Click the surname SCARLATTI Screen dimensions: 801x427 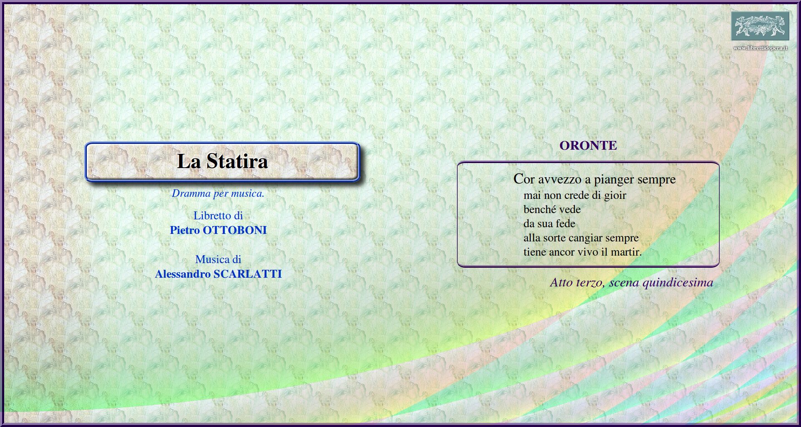[x=247, y=274]
